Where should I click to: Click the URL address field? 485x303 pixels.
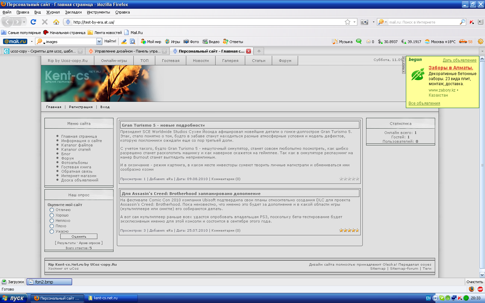point(202,22)
